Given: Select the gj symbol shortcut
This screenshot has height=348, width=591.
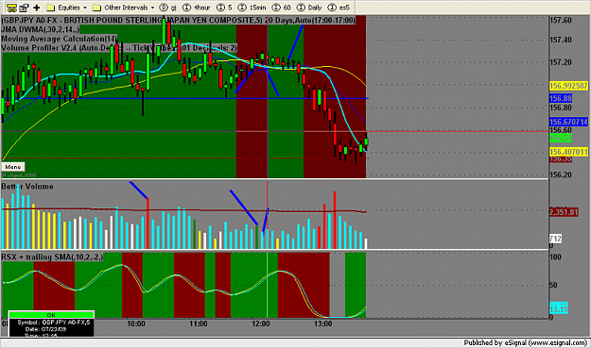Looking at the screenshot, I should [x=168, y=8].
